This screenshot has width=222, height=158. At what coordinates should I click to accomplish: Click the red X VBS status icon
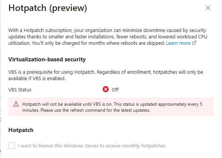[x=106, y=89]
